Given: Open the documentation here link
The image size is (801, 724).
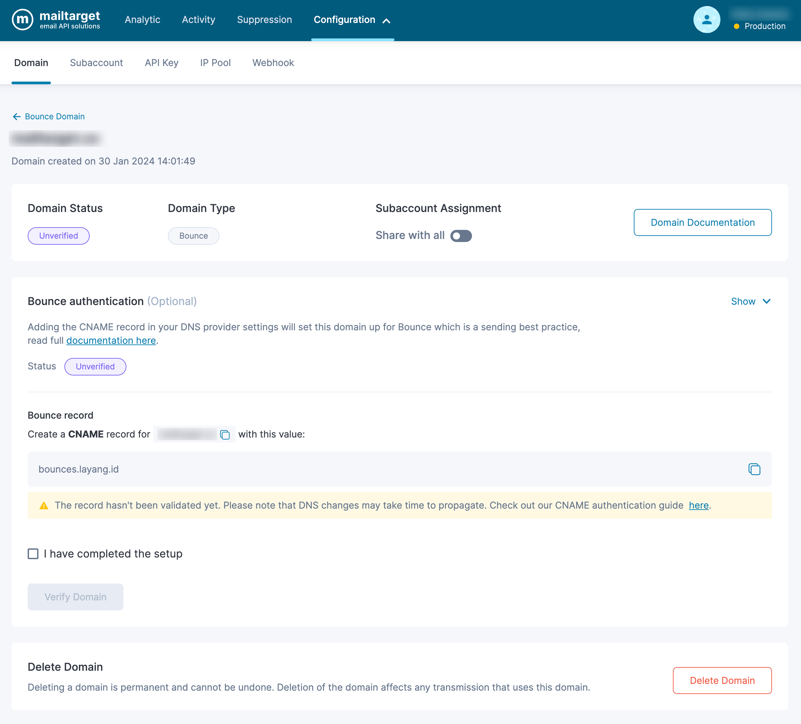Looking at the screenshot, I should [x=111, y=340].
